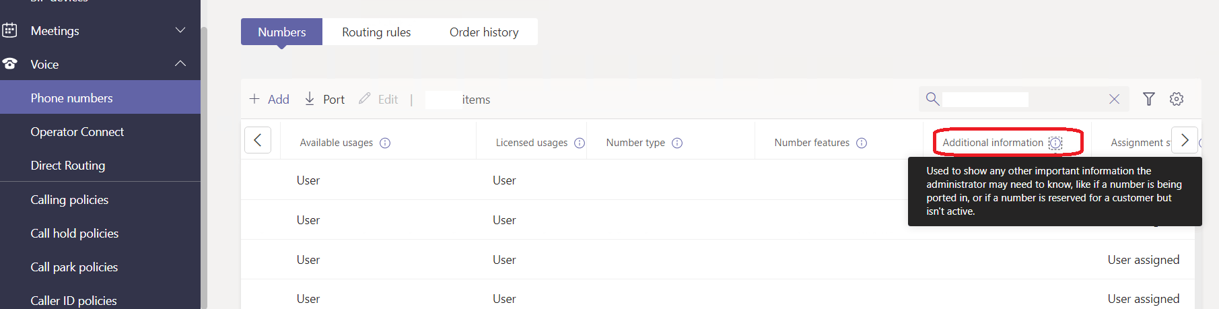Screen dimensions: 1219x309
Task: Click Additional information info icon
Action: pos(1055,143)
